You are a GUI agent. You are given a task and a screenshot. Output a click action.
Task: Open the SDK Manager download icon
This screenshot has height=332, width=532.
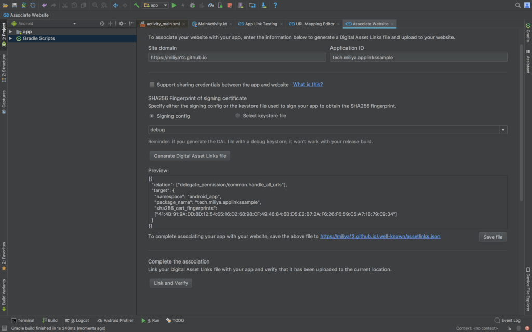[x=263, y=5]
